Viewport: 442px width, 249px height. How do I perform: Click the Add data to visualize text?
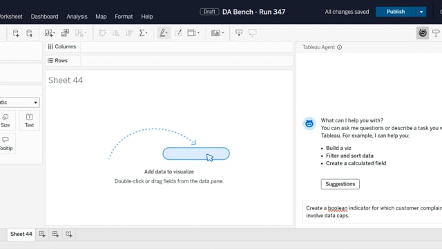point(169,172)
